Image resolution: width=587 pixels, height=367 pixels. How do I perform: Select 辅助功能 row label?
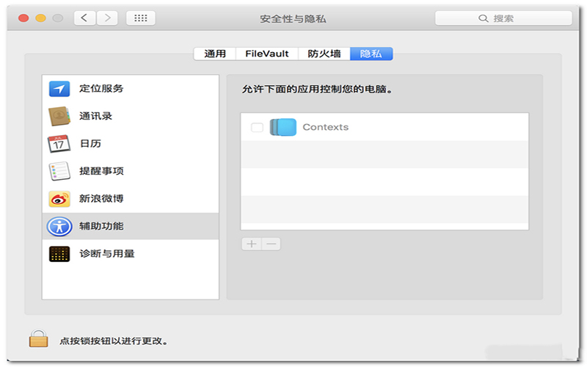click(101, 226)
